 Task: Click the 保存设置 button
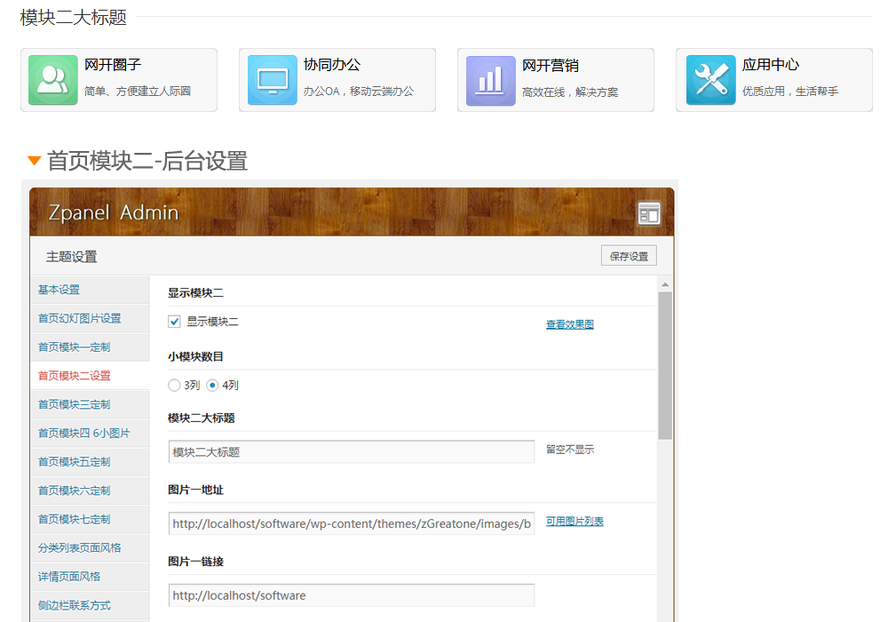coord(629,256)
